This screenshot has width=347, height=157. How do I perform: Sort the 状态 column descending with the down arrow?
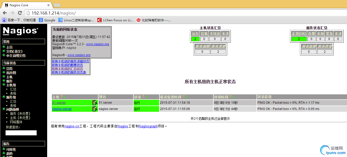click(146, 97)
